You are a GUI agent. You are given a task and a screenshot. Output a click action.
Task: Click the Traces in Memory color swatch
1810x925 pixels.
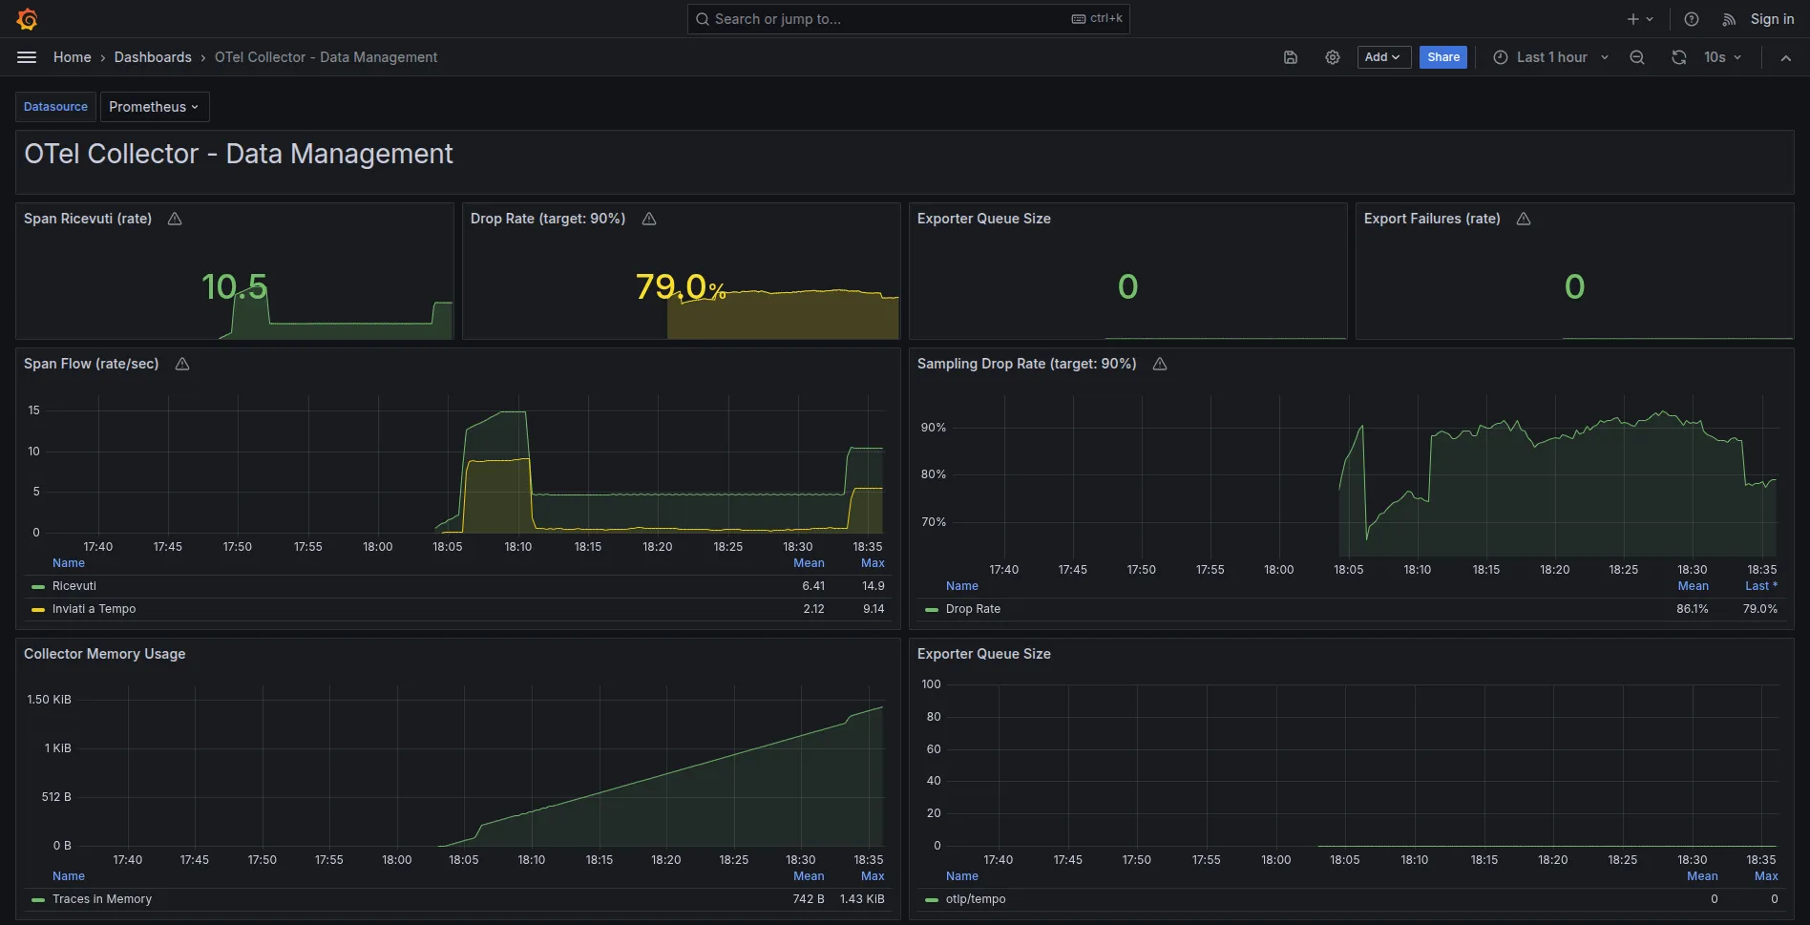point(37,898)
